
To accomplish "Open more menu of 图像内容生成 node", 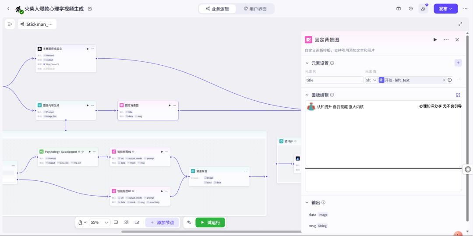I will click(92, 105).
